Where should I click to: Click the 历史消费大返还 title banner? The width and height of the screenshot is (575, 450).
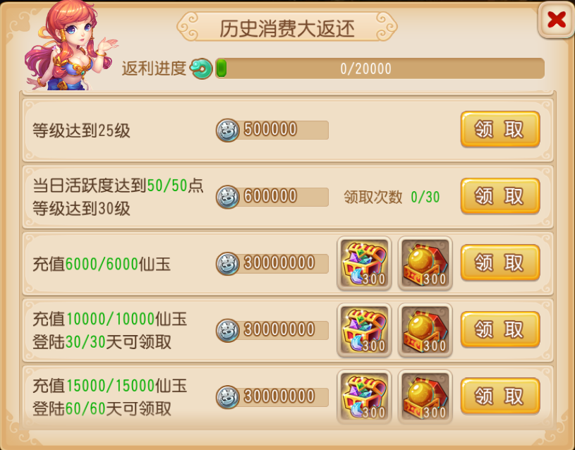coord(287,27)
